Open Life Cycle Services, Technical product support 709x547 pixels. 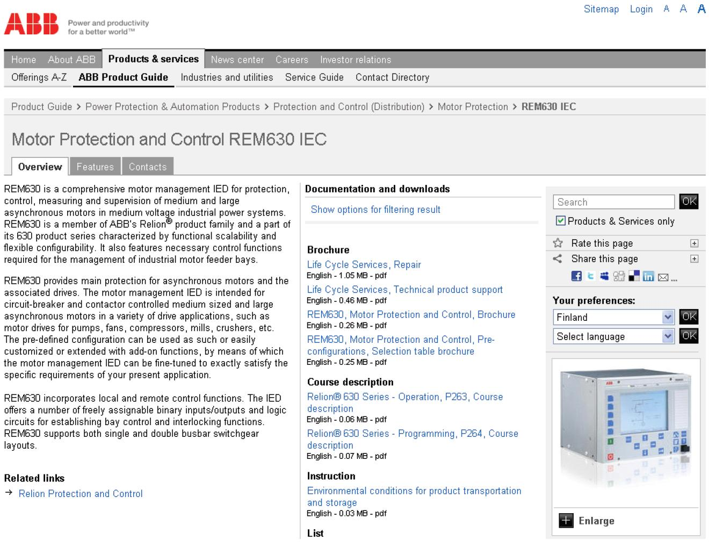[405, 290]
